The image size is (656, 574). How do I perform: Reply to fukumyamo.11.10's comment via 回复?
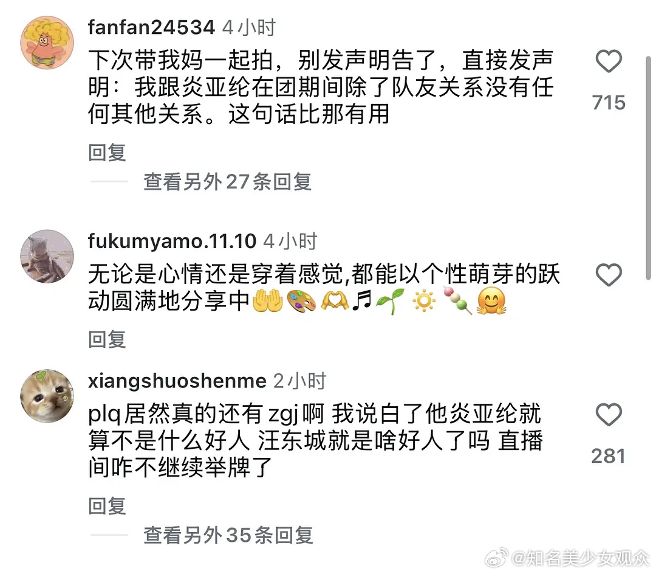(107, 339)
